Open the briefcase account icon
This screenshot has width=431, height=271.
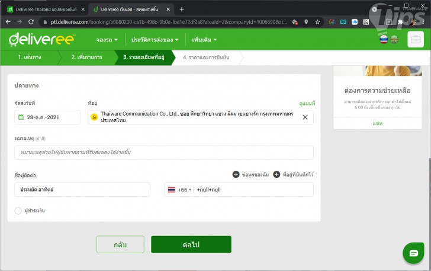[x=416, y=39]
